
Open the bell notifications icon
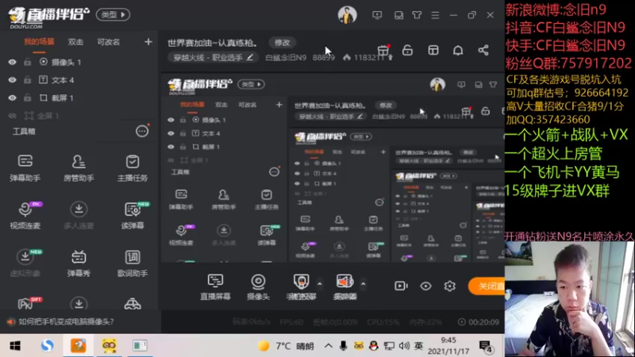[458, 50]
